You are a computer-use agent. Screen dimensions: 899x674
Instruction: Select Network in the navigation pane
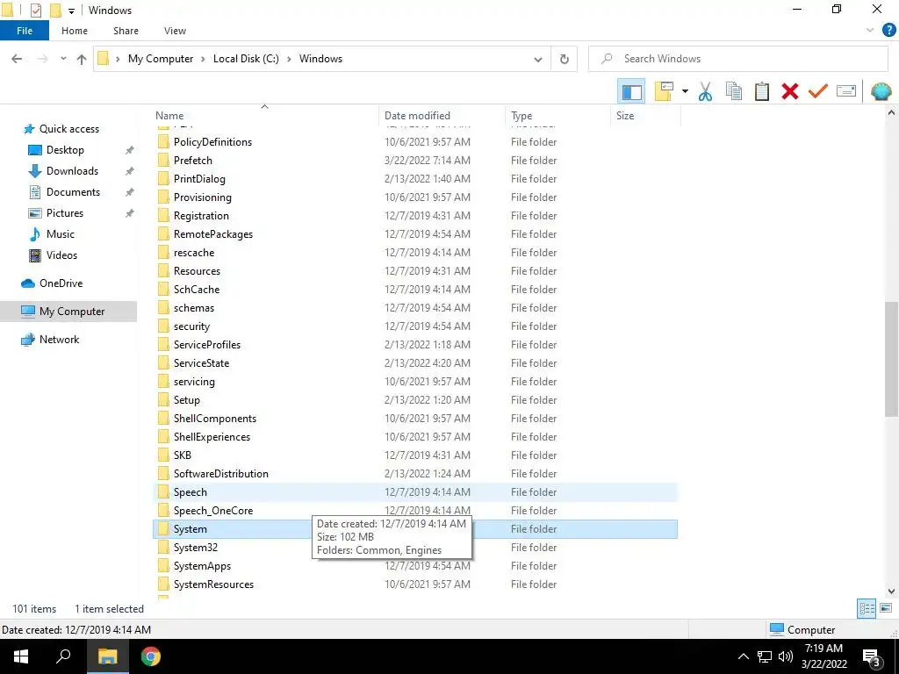[59, 340]
